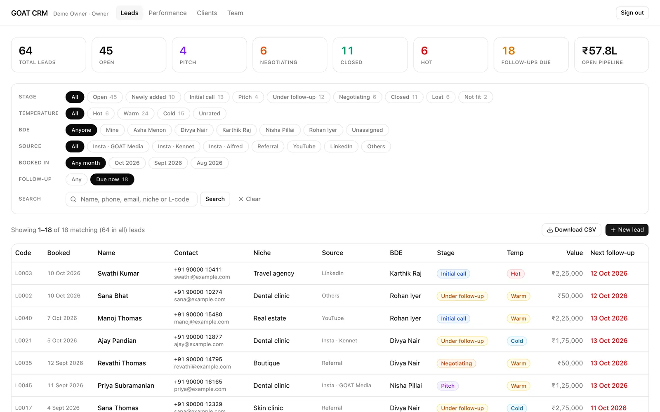Sign out of GOAT CRM
660x412 pixels.
click(632, 13)
